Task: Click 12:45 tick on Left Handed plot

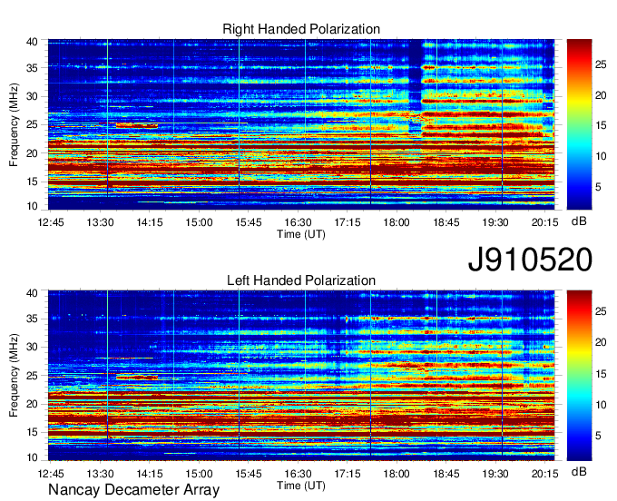Action: pos(51,474)
